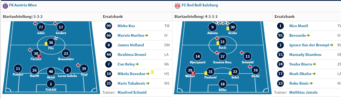Viewport: 341px width, 99px height.
Task: Click player number 36 Fitz circle
Action: pyautogui.click(x=51, y=43)
